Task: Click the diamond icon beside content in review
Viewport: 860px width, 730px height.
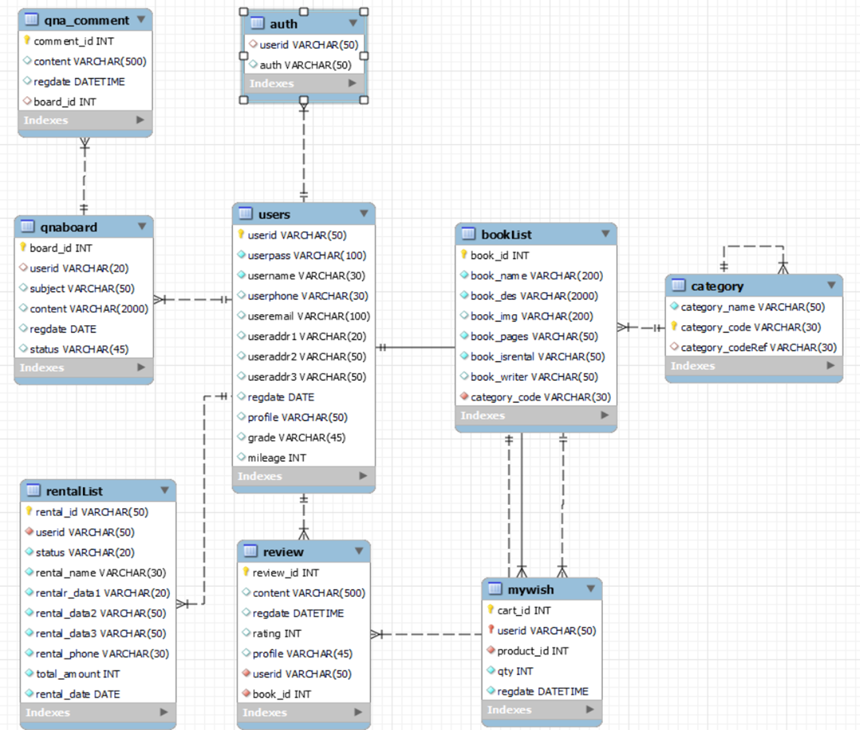Action: pos(247,592)
